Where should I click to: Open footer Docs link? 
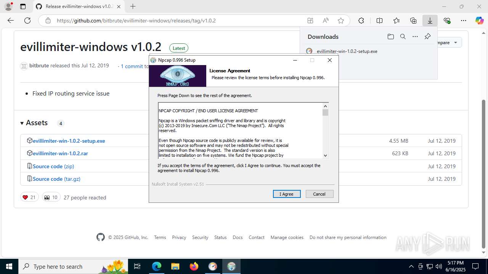click(238, 237)
